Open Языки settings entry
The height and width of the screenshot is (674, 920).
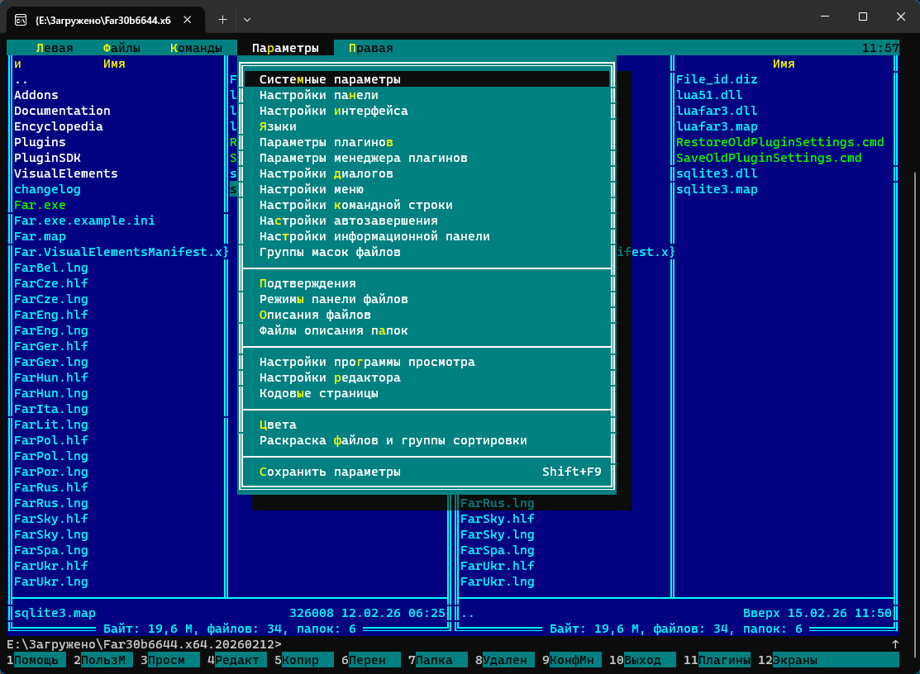point(278,126)
